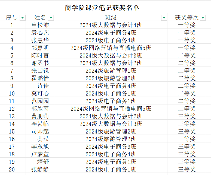Select 三等奖 cell in 卢梦宣's row
Image resolution: width=211 pixels, height=175 pixels.
(x=187, y=154)
